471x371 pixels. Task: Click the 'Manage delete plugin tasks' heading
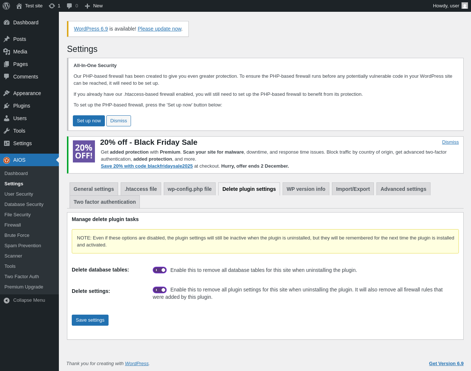[105, 219]
